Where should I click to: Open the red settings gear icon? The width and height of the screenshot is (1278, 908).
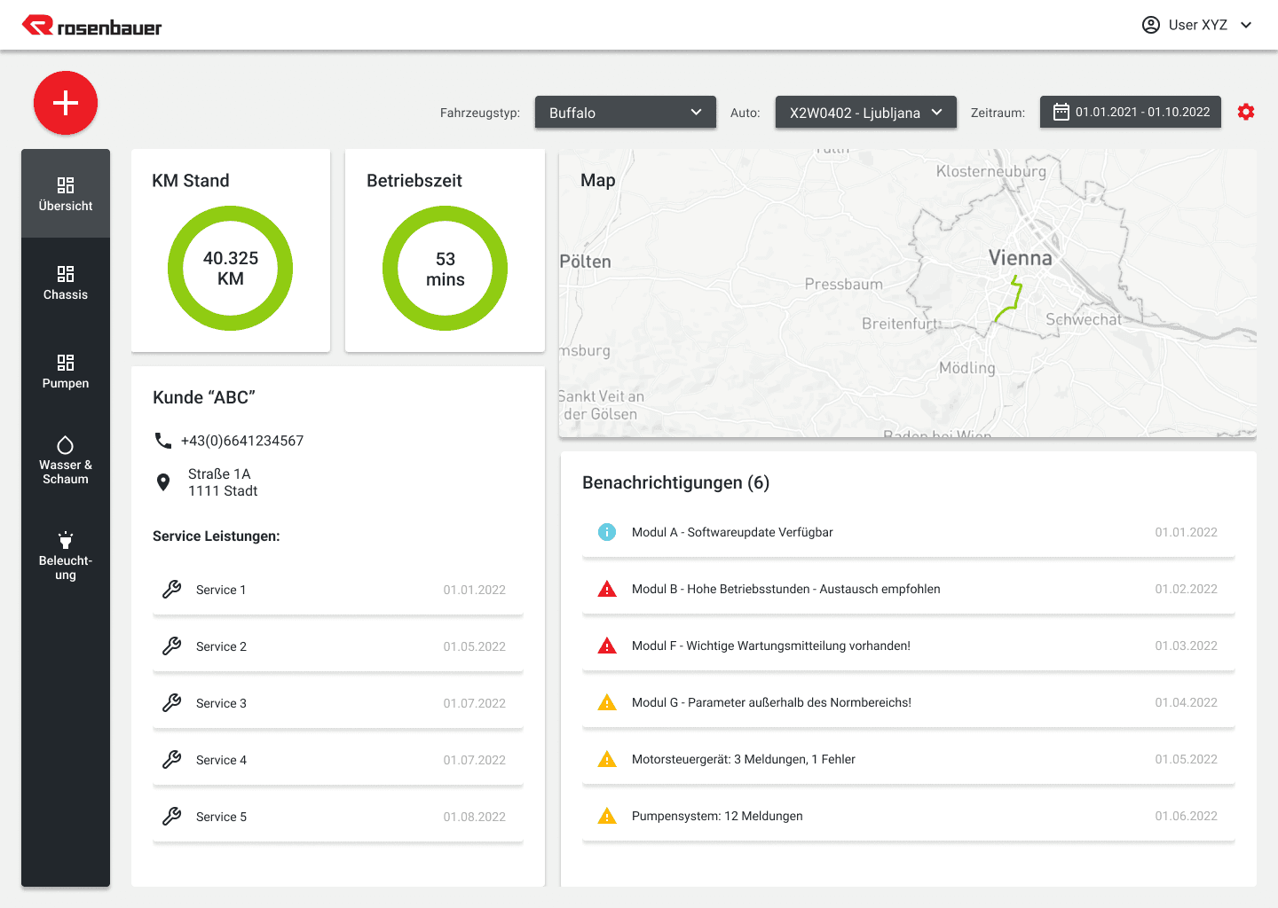click(1246, 112)
